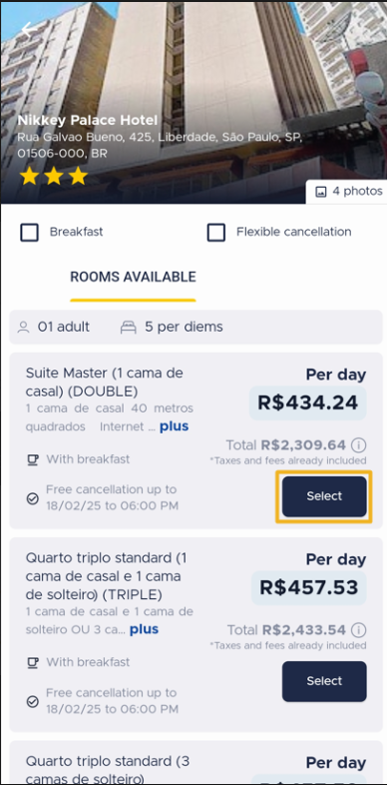Click the breakfast cup icon in Quarto triplo card
Viewport: 387px width, 785px height.
(33, 663)
